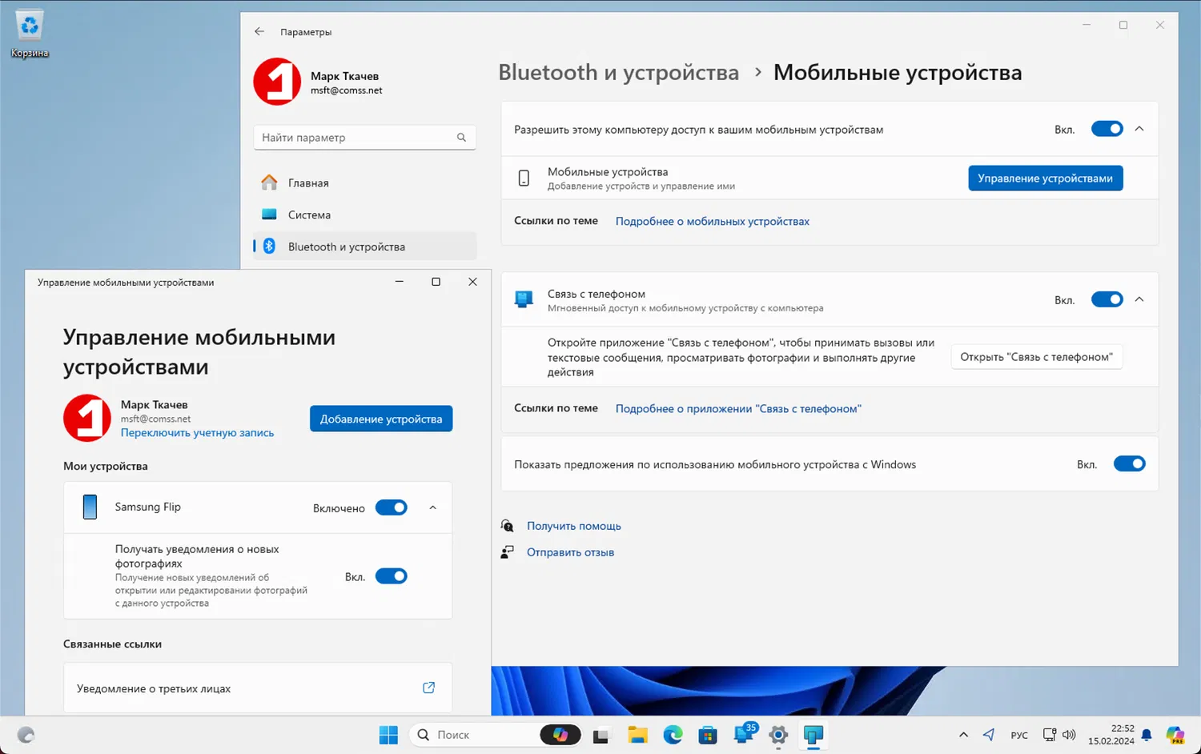
Task: Open the clock showing 22:52 15.02.2024
Action: (1111, 735)
